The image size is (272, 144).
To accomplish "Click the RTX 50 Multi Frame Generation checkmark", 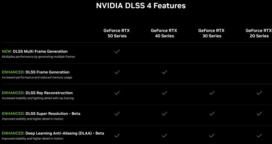I will click(x=117, y=51).
